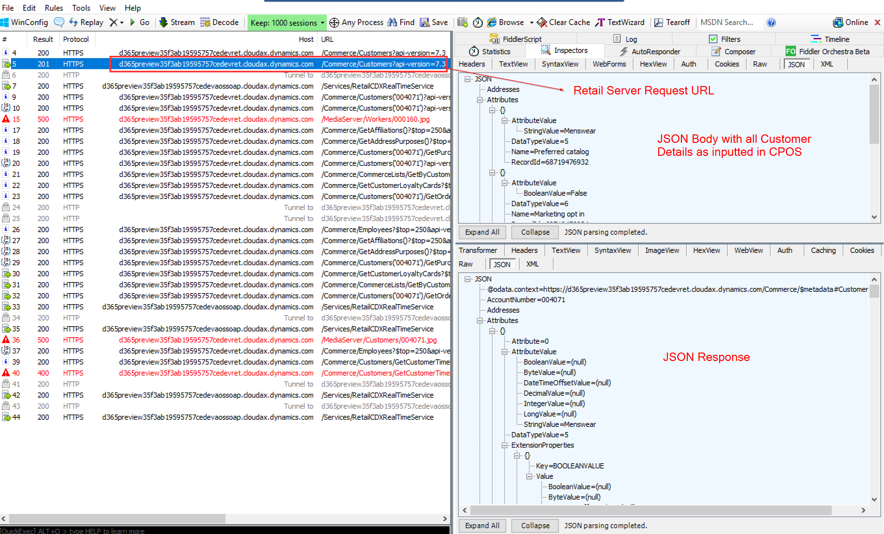Toggle Stream mode icon
The image size is (884, 534).
click(164, 22)
